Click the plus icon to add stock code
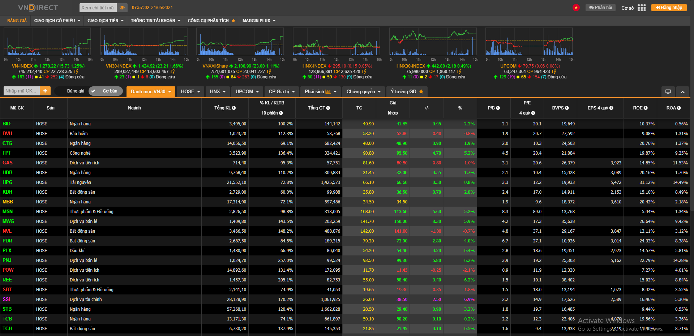Screen dimensions: 694x336 tap(45, 91)
